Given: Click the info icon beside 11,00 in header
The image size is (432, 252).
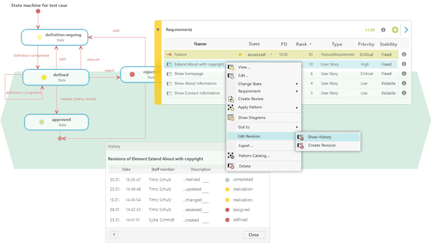Looking at the screenshot, I should tap(383, 30).
